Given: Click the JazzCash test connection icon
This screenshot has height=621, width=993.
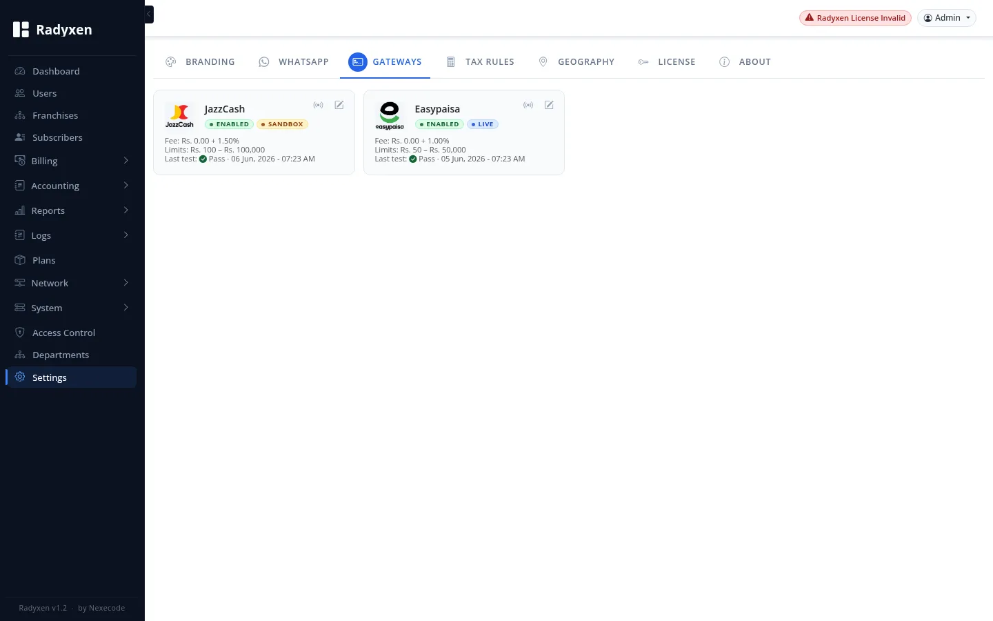Looking at the screenshot, I should (318, 105).
